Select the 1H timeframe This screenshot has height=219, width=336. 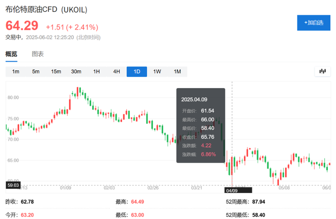pos(96,72)
